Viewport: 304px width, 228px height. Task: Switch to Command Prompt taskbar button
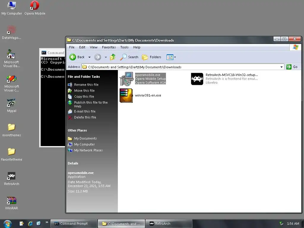[74, 224]
